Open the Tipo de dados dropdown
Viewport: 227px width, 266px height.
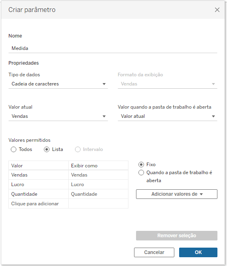pos(58,84)
